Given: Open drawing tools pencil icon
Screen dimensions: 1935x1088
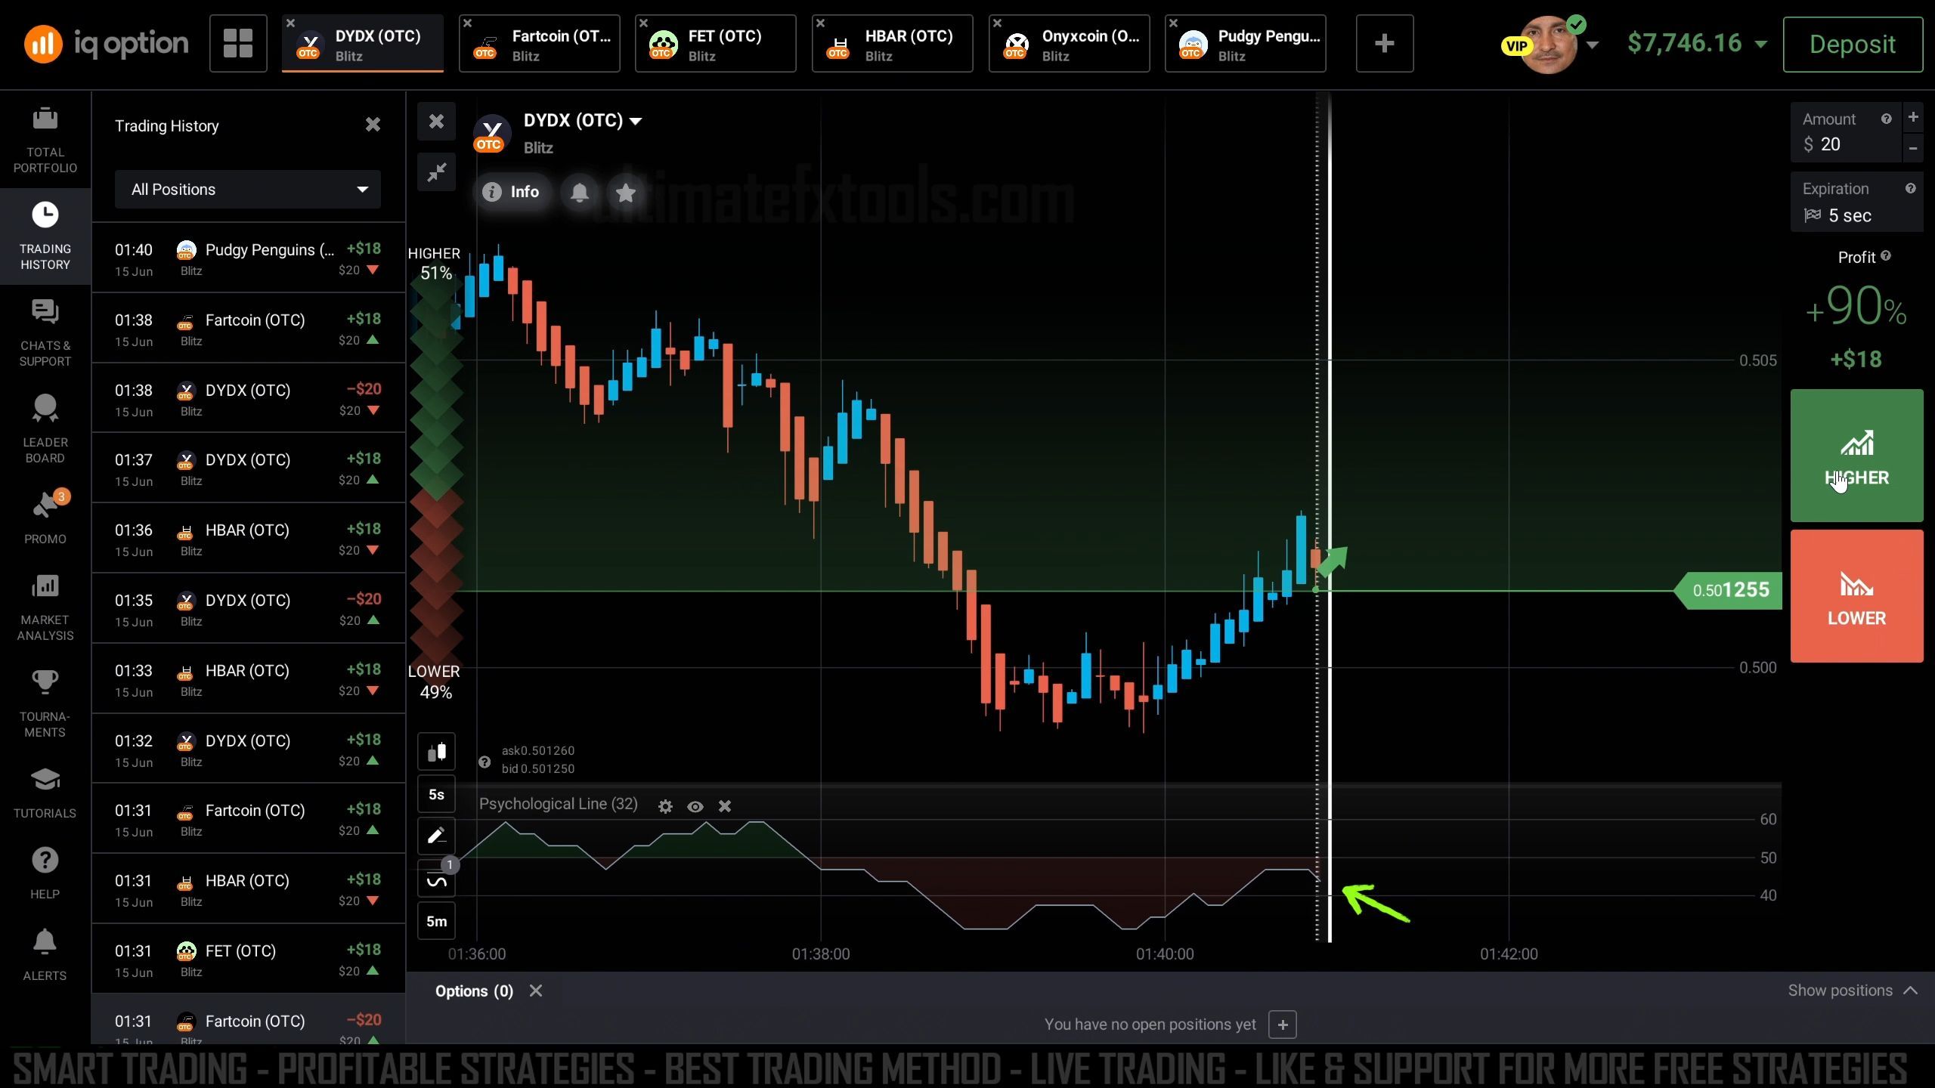Looking at the screenshot, I should 437,836.
